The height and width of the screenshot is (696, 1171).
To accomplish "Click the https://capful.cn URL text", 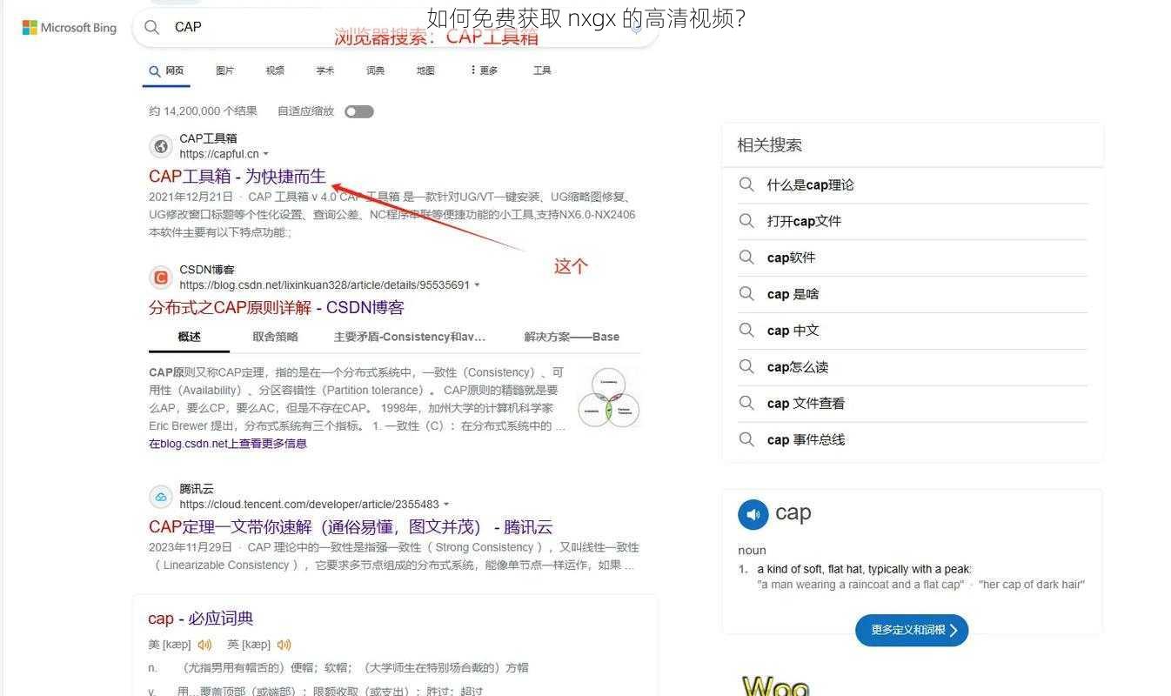I will point(219,155).
